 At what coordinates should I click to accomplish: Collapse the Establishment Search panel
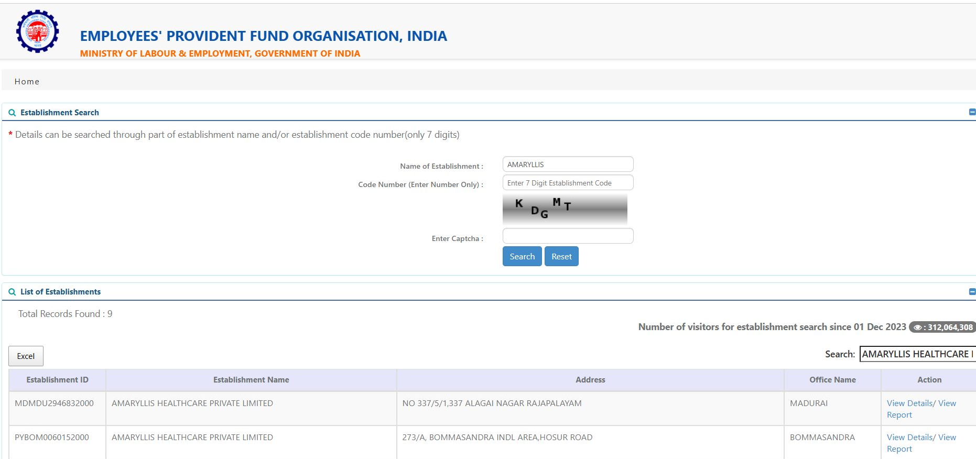pos(972,112)
